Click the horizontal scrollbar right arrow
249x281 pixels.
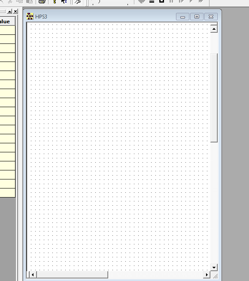[207, 275]
